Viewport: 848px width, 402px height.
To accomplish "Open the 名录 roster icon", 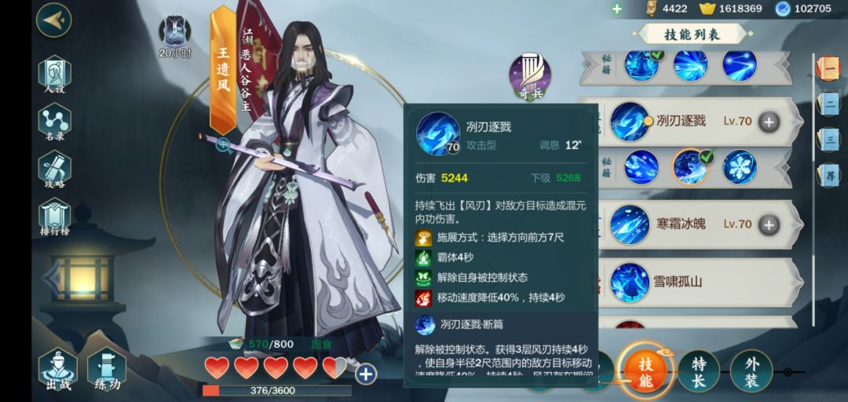I will [55, 122].
